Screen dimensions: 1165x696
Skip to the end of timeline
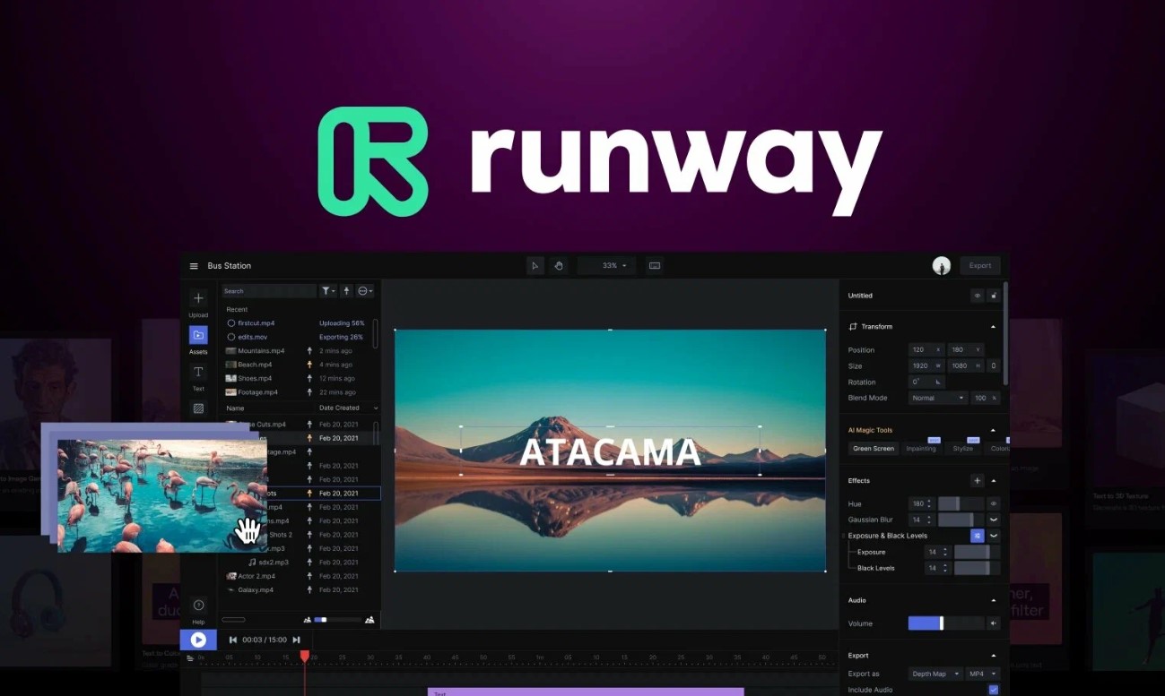pyautogui.click(x=296, y=640)
